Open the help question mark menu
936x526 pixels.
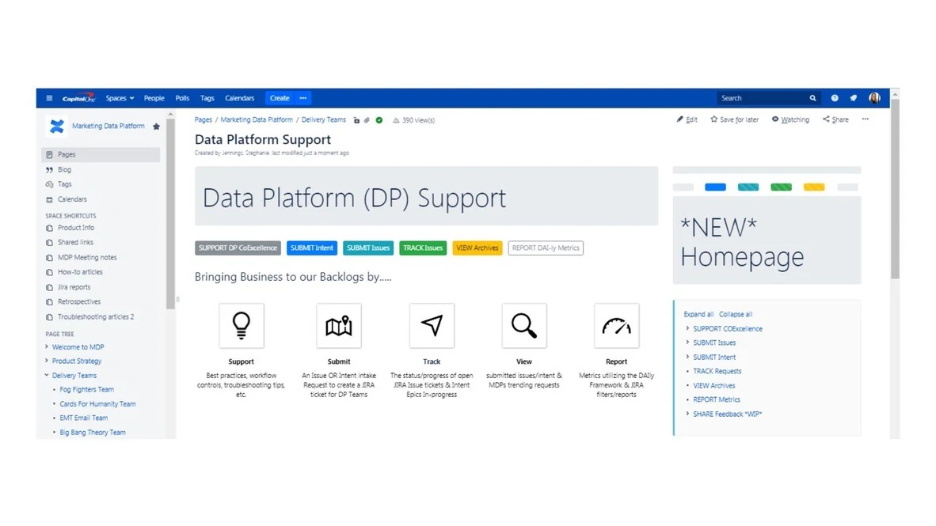(x=835, y=98)
